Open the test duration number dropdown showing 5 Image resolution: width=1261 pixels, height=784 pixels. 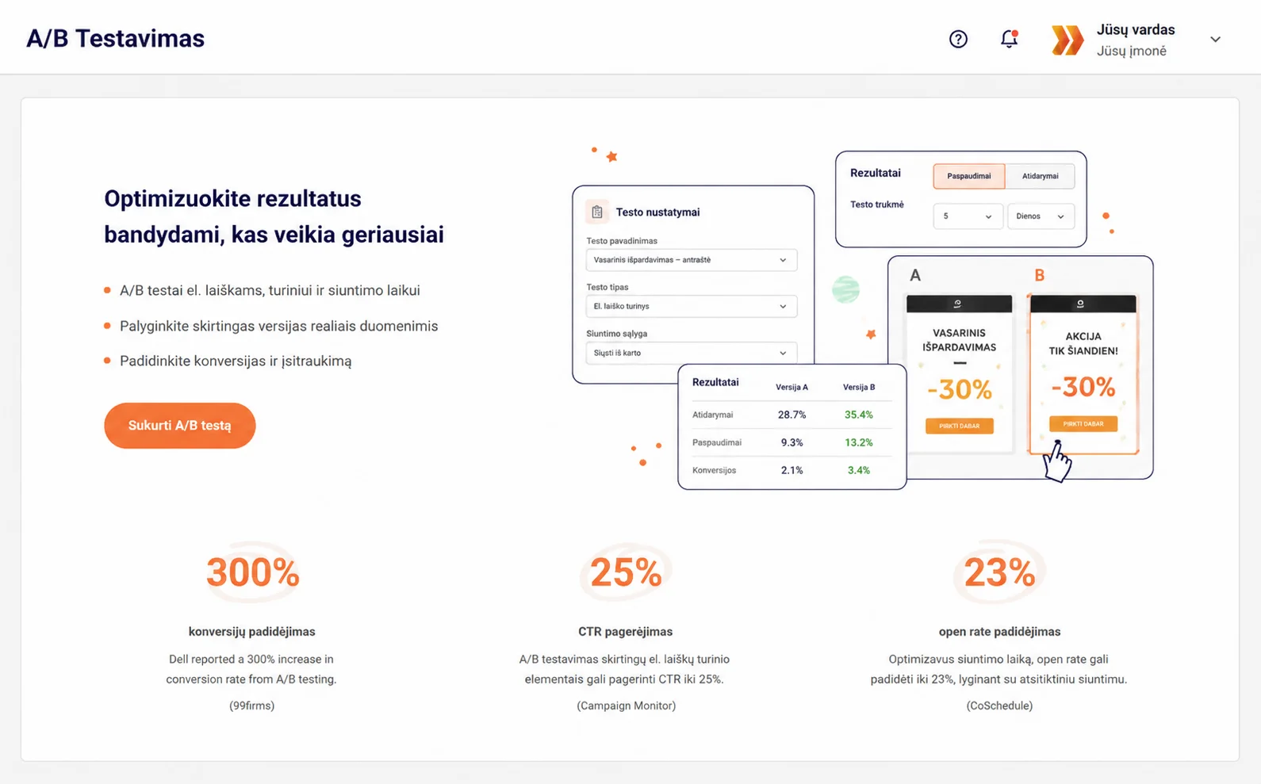coord(968,216)
